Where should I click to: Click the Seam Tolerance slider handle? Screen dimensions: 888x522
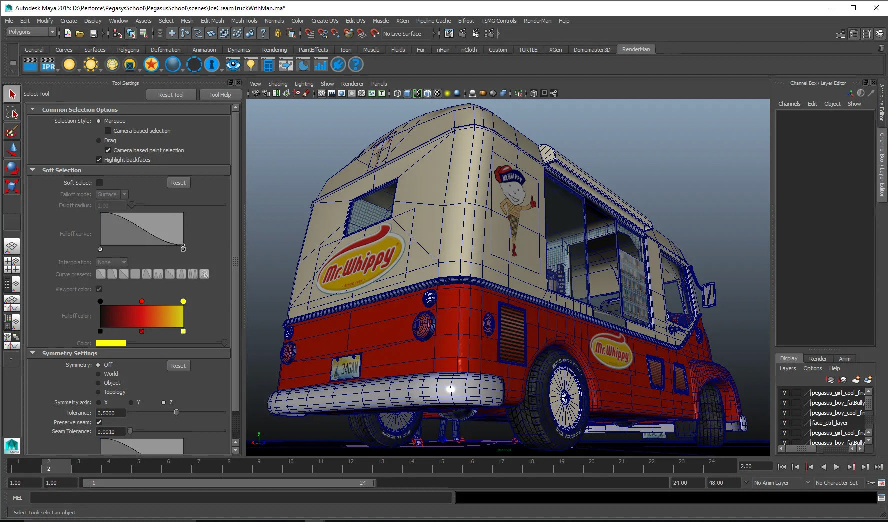point(130,431)
